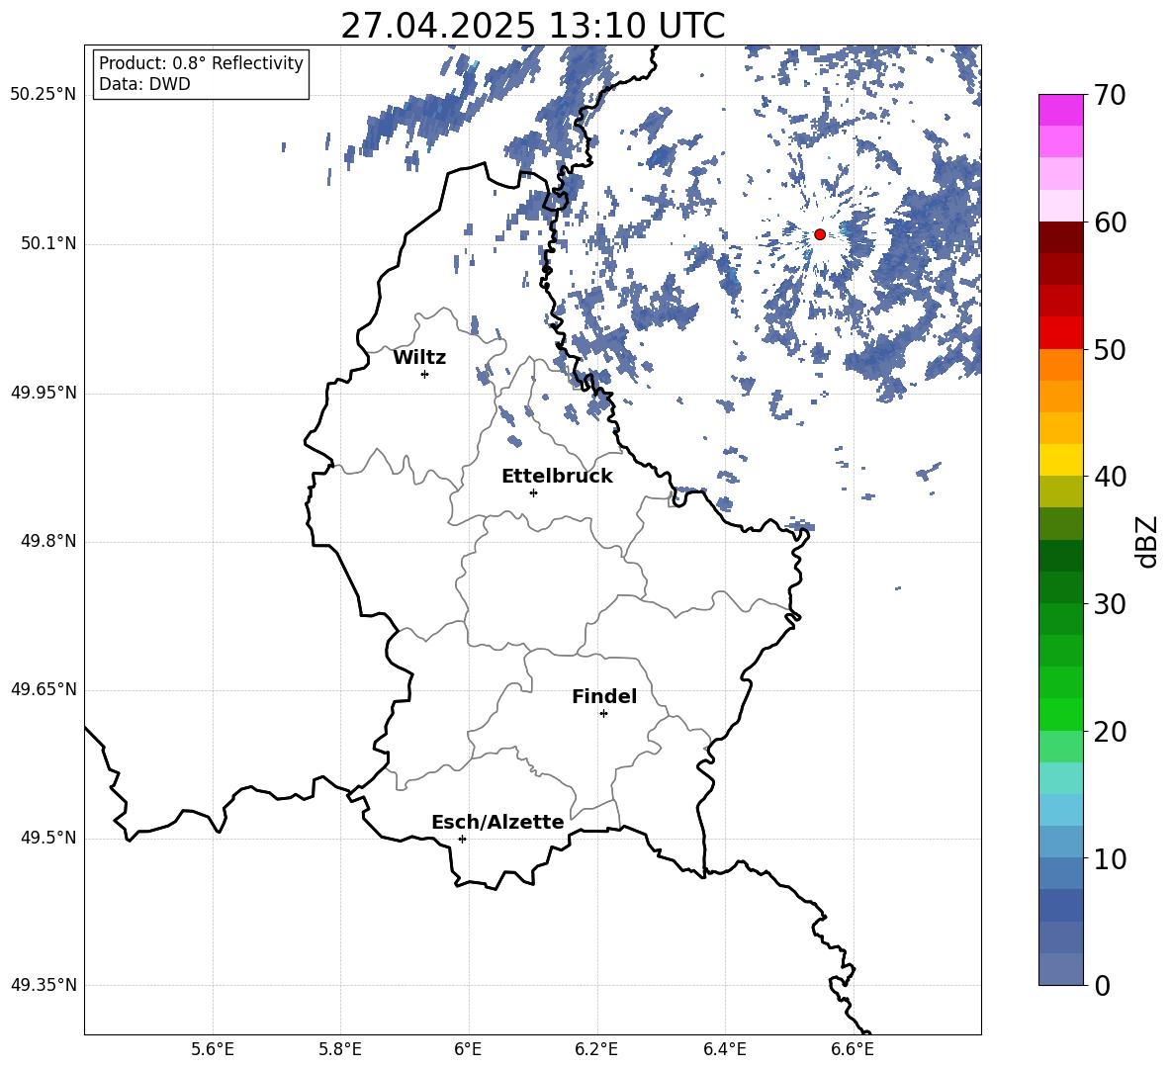The width and height of the screenshot is (1171, 1069).
Task: Click the 27.04.2025 13:10 UTC title
Action: pyautogui.click(x=533, y=26)
